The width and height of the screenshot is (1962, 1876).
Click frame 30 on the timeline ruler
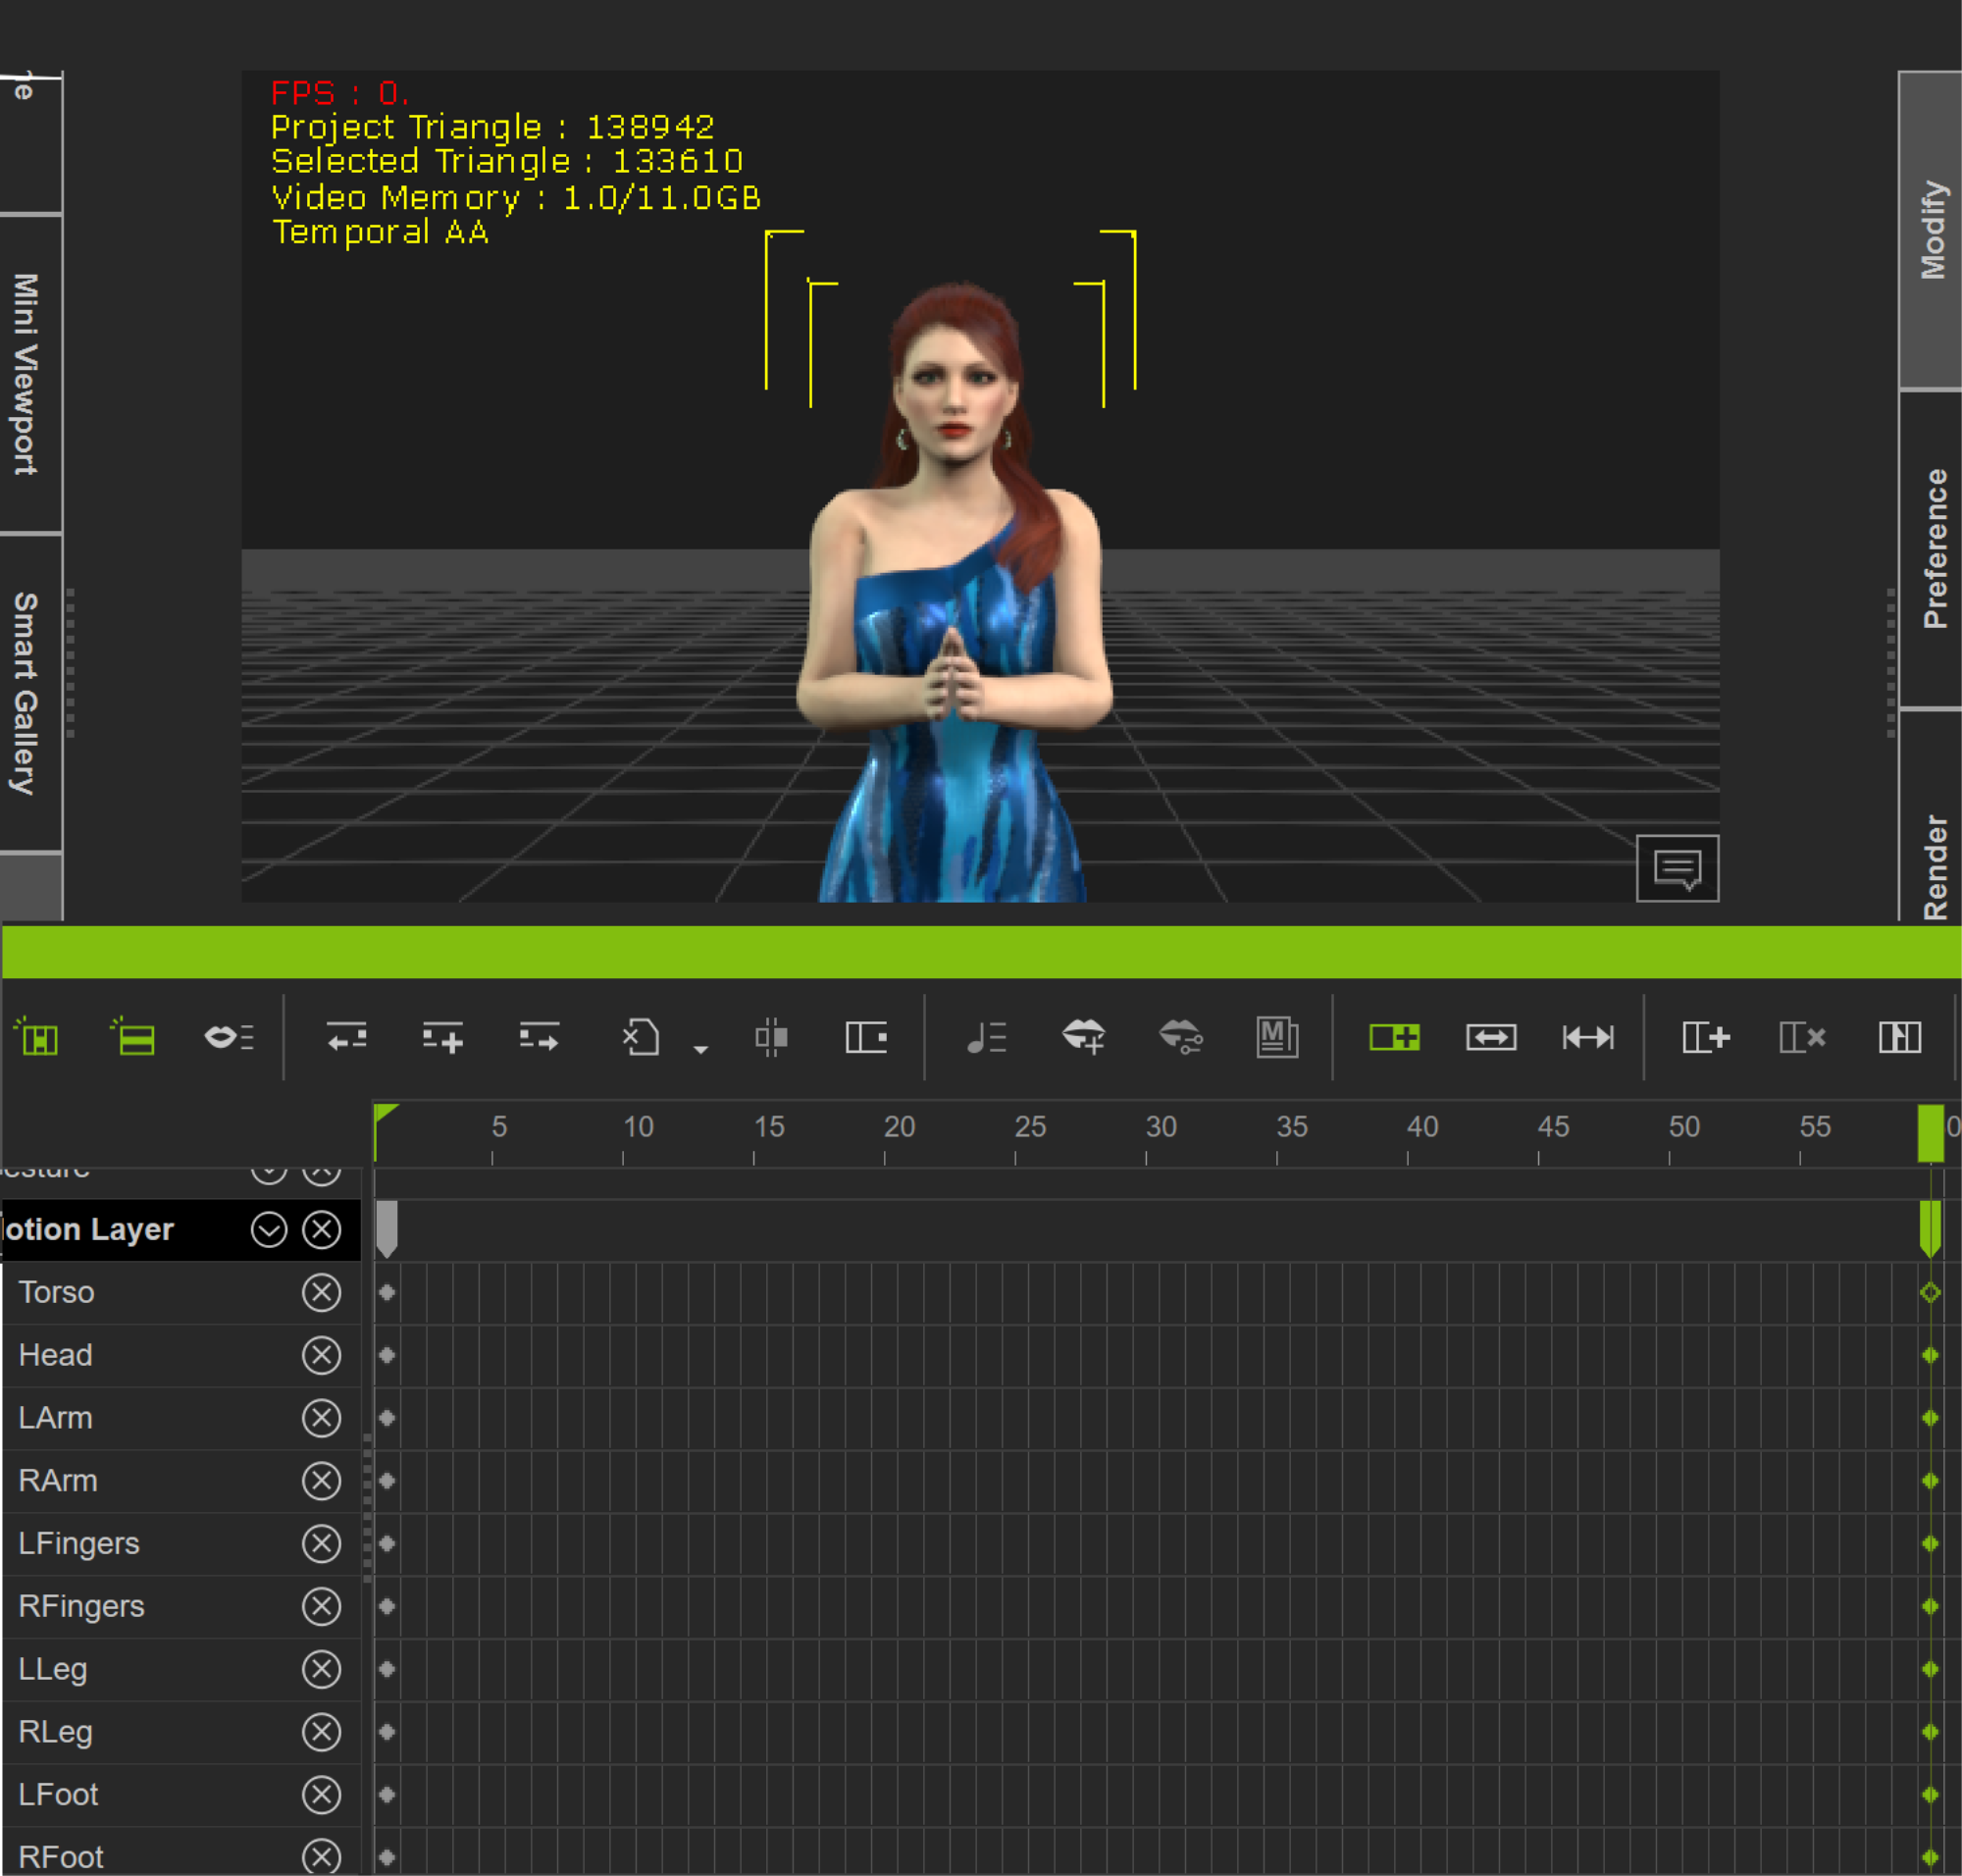point(1159,1128)
